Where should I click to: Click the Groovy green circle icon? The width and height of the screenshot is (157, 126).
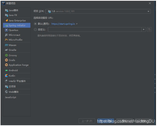(x=7, y=55)
